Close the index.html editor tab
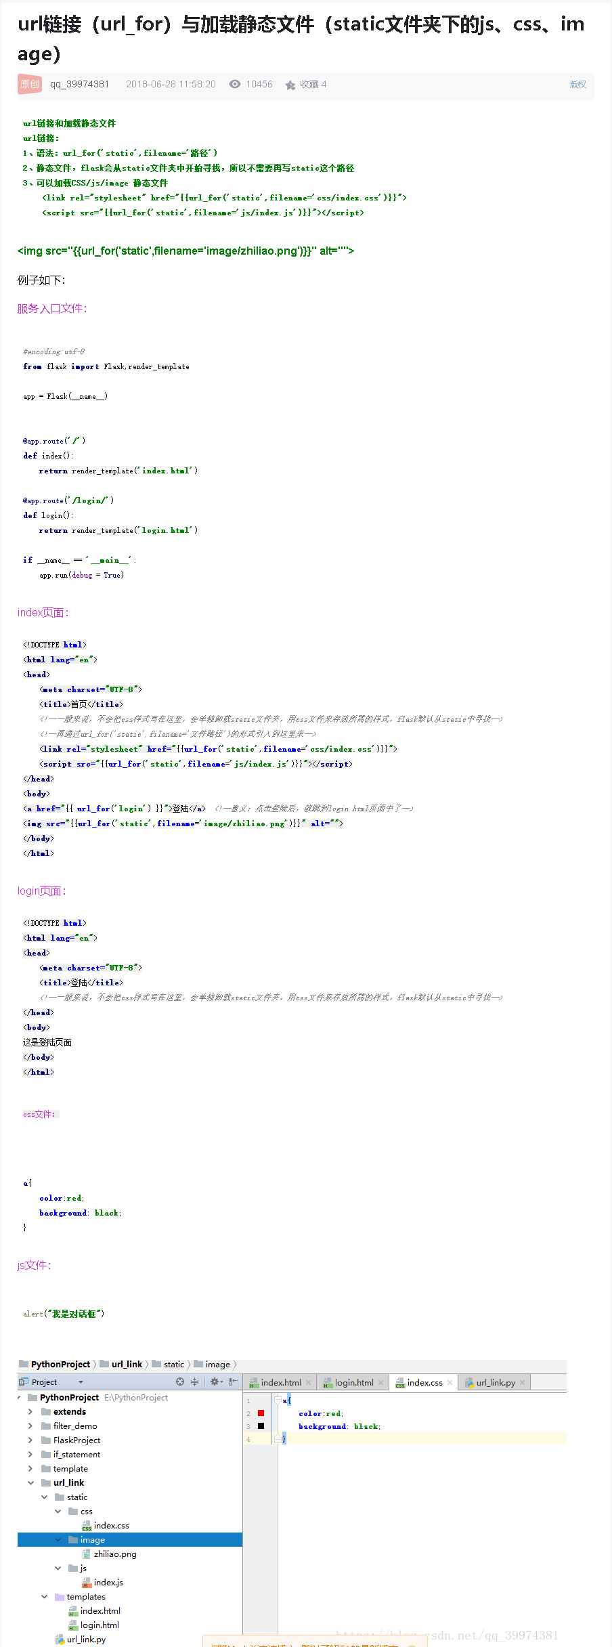Viewport: 612px width, 1647px height. 308,1383
